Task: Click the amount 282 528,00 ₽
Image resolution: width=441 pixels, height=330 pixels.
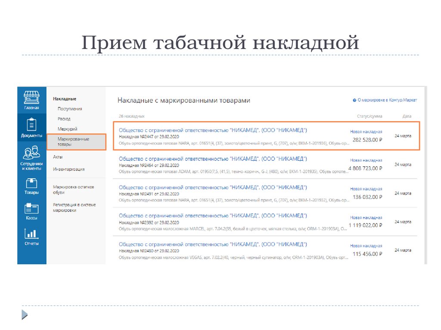Action: pos(367,140)
